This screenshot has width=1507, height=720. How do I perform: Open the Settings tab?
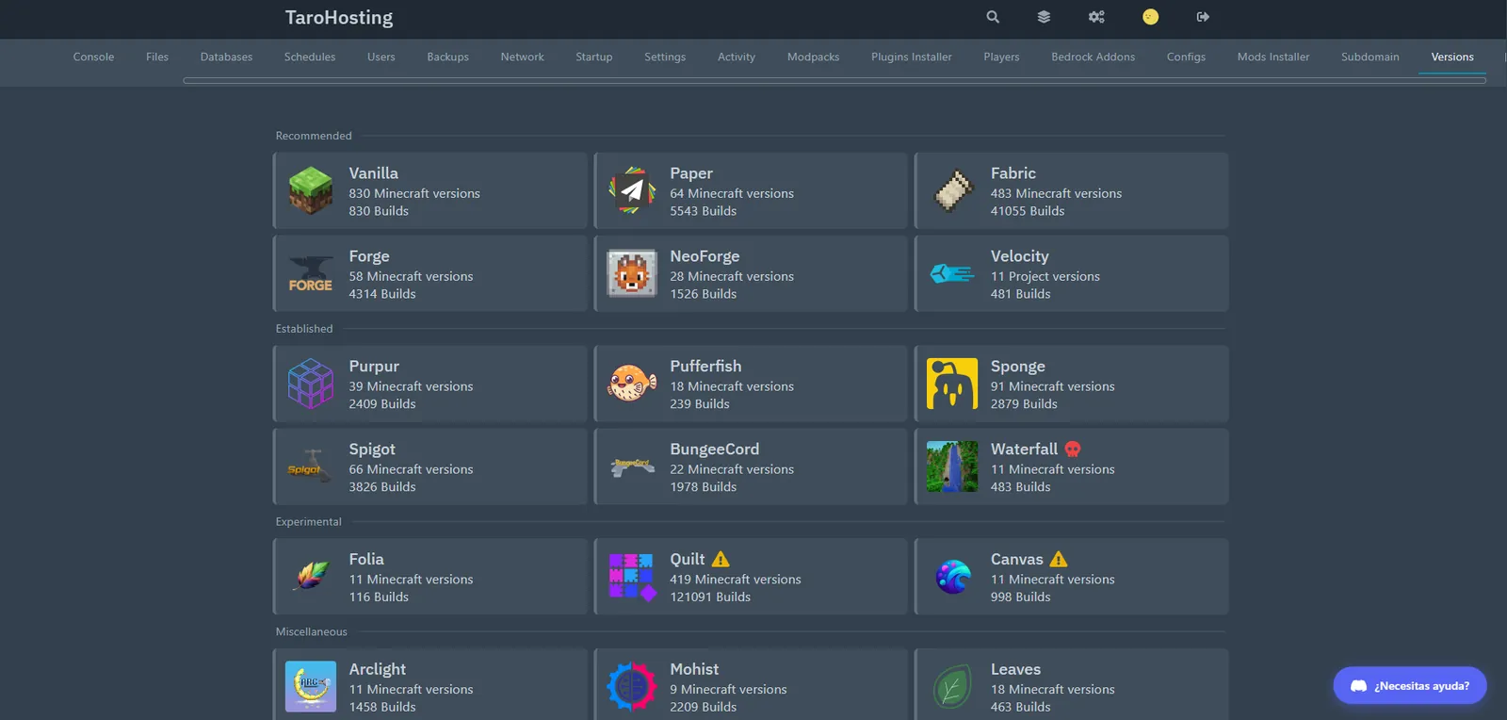tap(665, 57)
